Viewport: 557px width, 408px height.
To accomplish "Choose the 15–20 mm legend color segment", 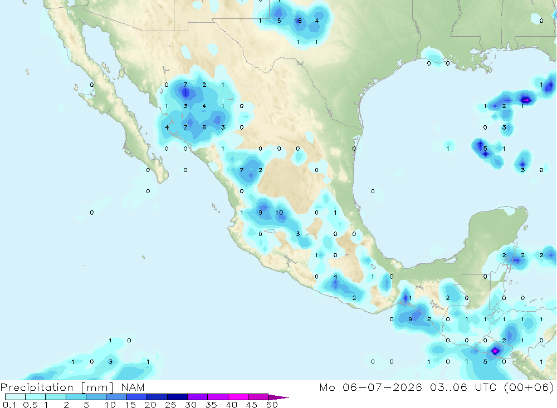I will 136,397.
